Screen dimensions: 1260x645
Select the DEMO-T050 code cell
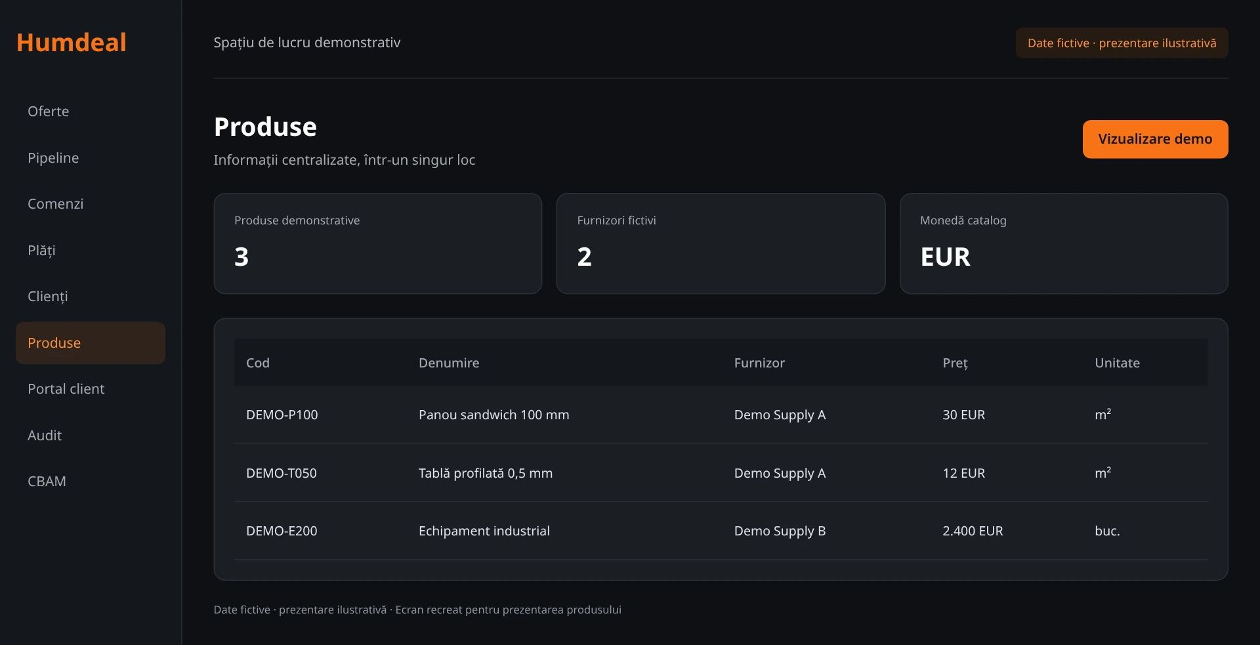click(x=282, y=473)
